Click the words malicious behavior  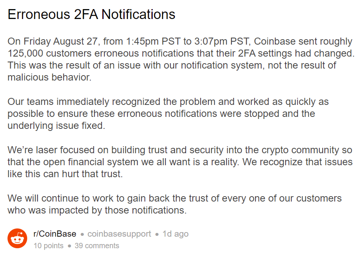49,77
